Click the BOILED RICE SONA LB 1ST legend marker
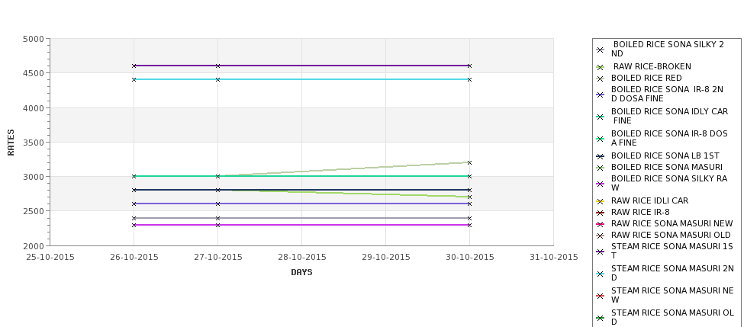This screenshot has height=327, width=744. click(x=601, y=156)
